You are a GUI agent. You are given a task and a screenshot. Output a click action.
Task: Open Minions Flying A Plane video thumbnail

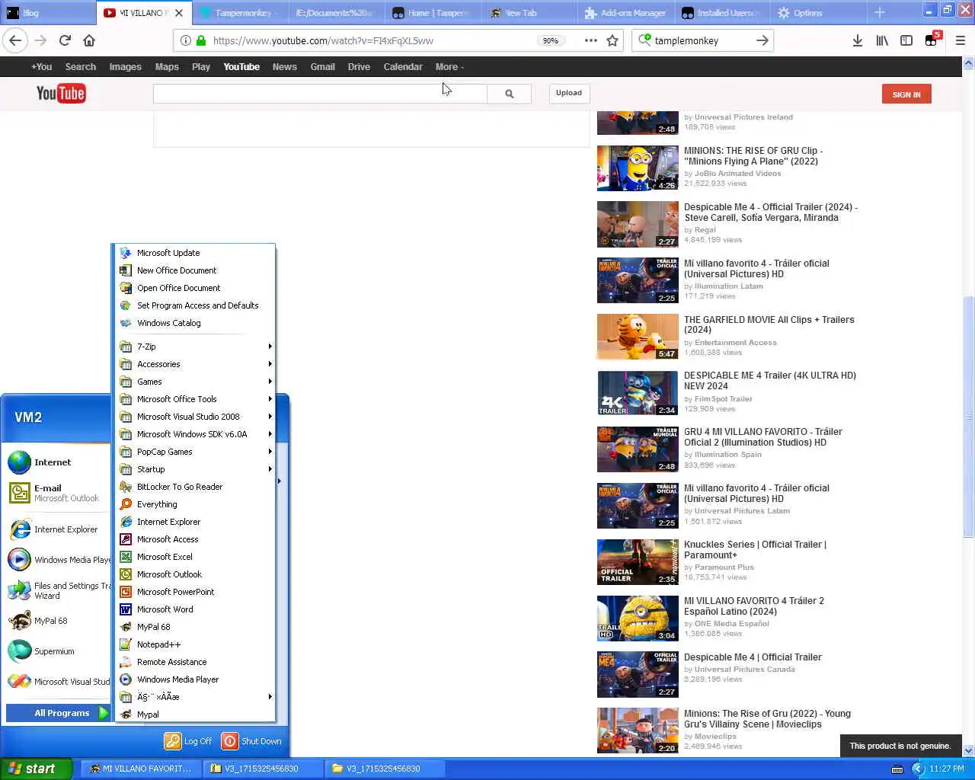click(x=638, y=168)
